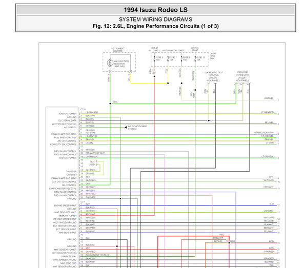This screenshot has height=268, width=303.
Task: Click the 'FUSE 3 10A' label
Action: click(x=159, y=59)
